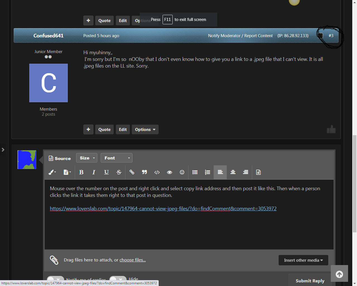357x286 pixels.
Task: Click the preview document icon in the toolbar
Action: coord(258,172)
